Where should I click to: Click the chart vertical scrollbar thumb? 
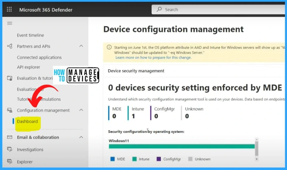tap(257, 148)
